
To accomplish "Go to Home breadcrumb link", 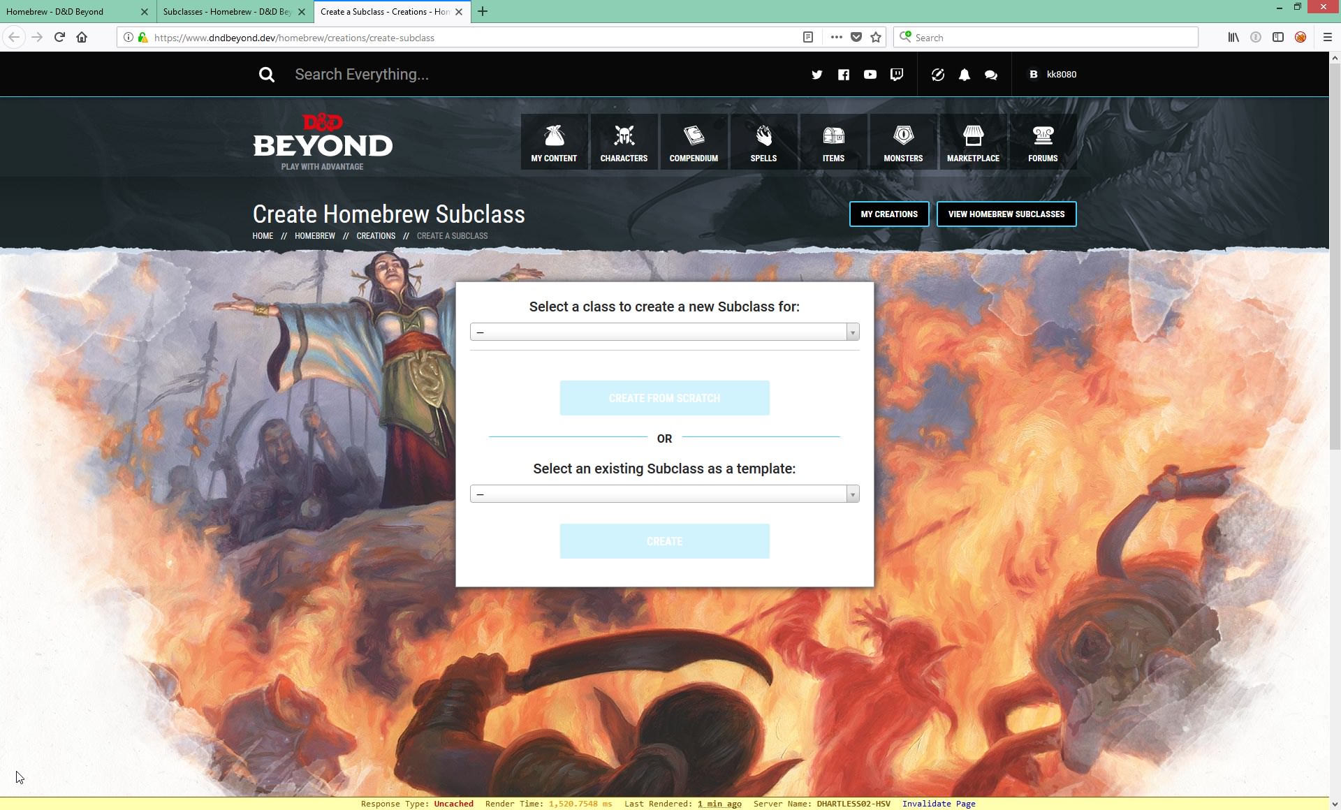I will [263, 236].
